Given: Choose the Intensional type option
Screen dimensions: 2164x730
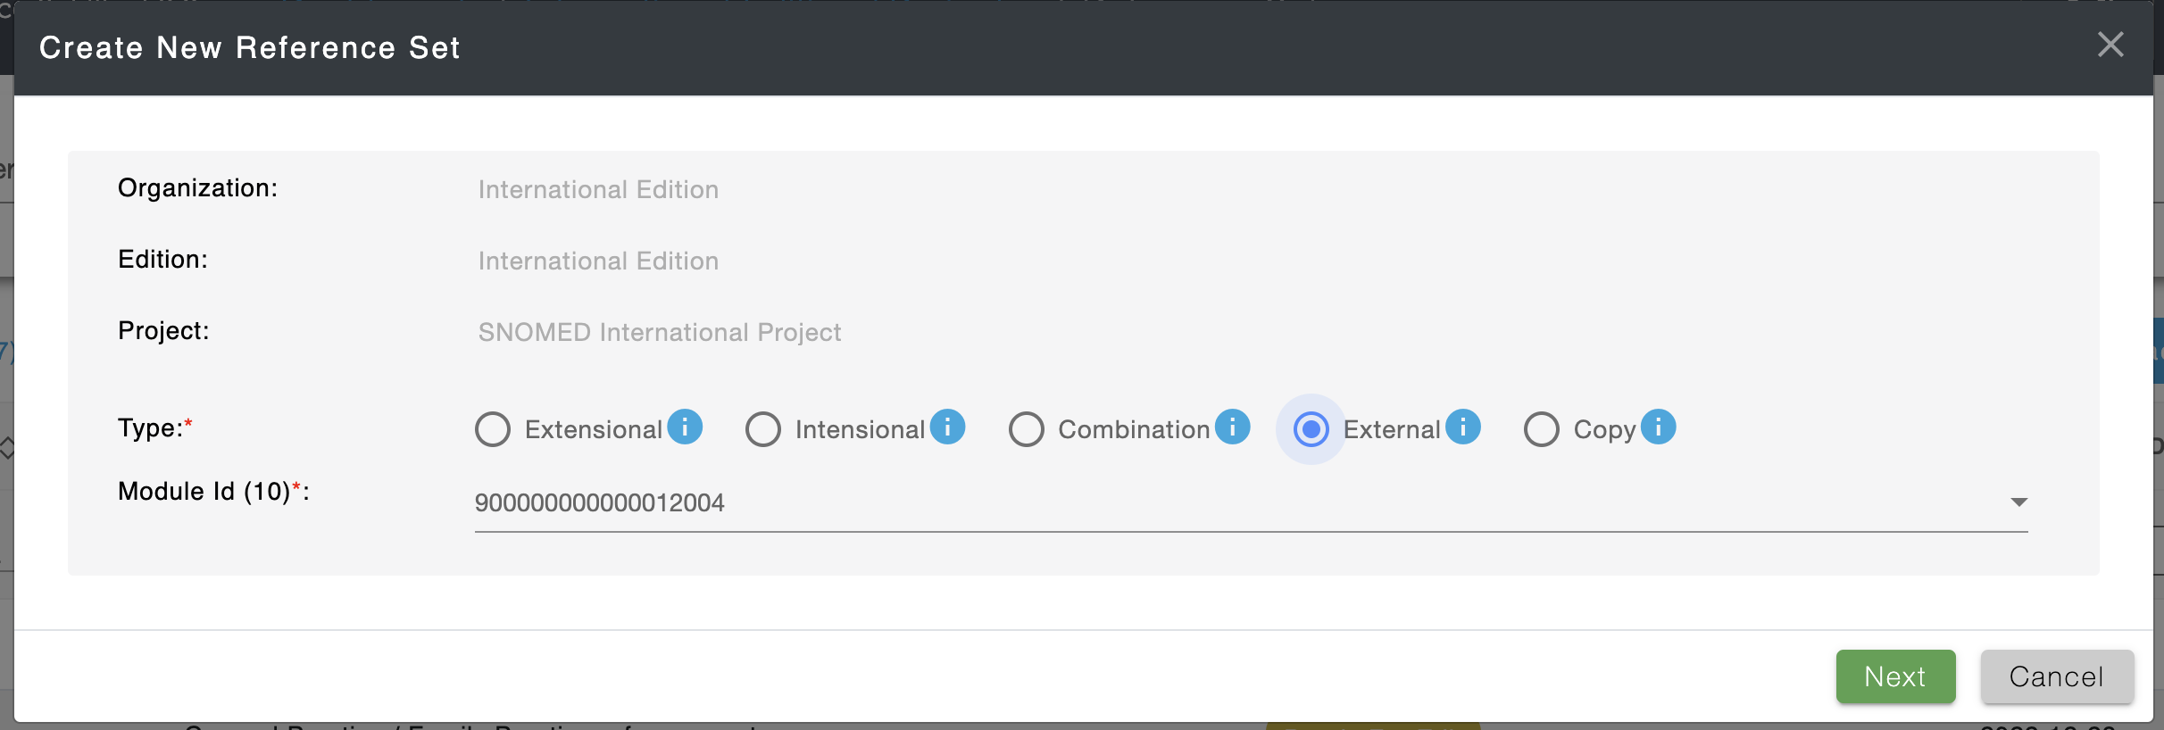Looking at the screenshot, I should pos(763,429).
